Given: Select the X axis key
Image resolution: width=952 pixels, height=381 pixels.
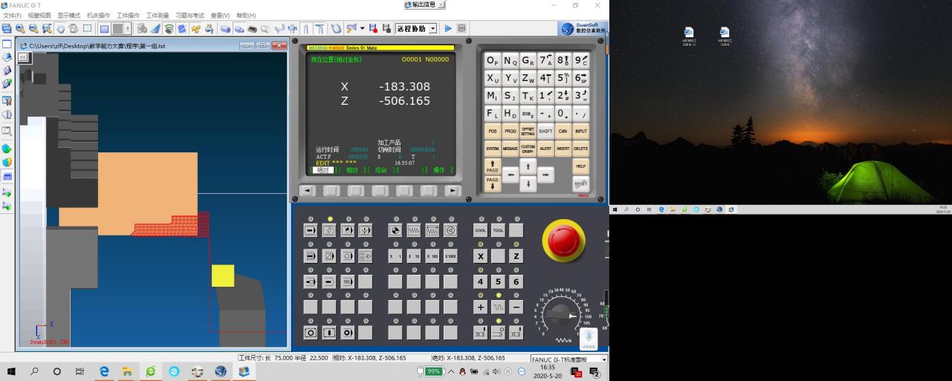Looking at the screenshot, I should [480, 255].
